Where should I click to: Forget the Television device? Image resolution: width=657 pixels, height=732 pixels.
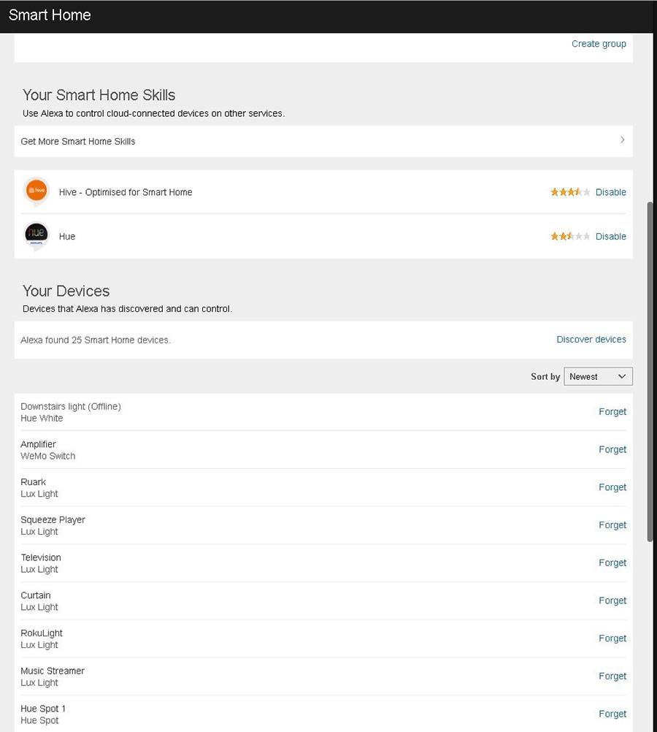coord(612,563)
